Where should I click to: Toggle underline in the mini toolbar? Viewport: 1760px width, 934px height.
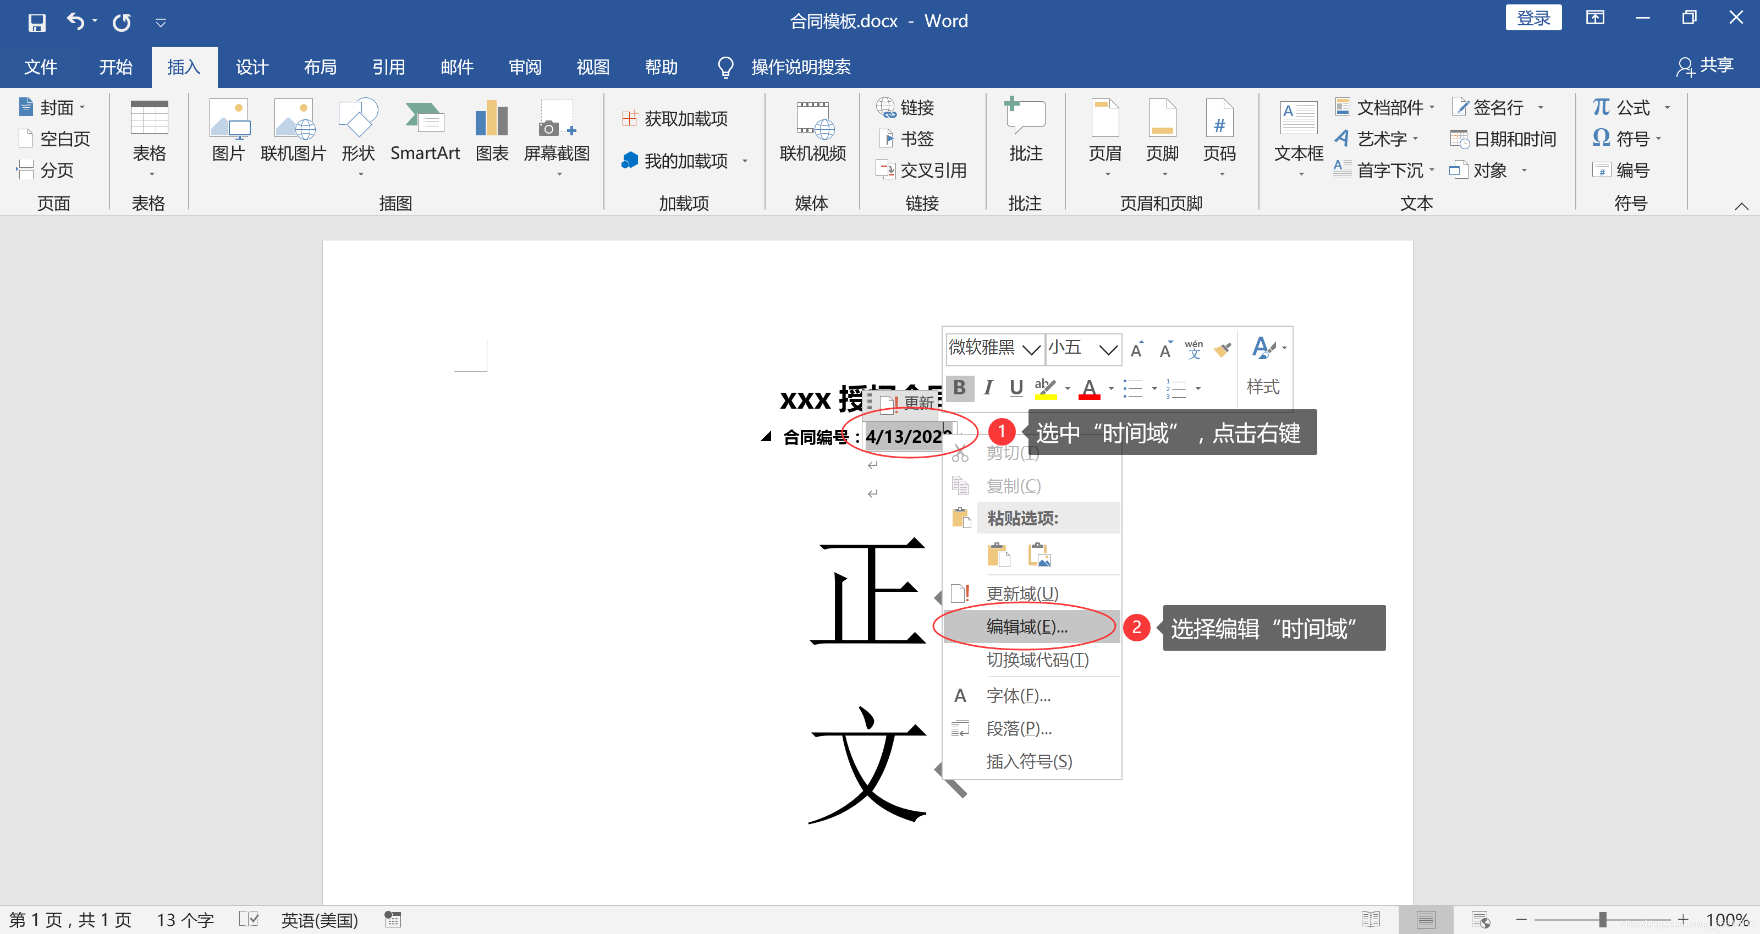click(1016, 388)
